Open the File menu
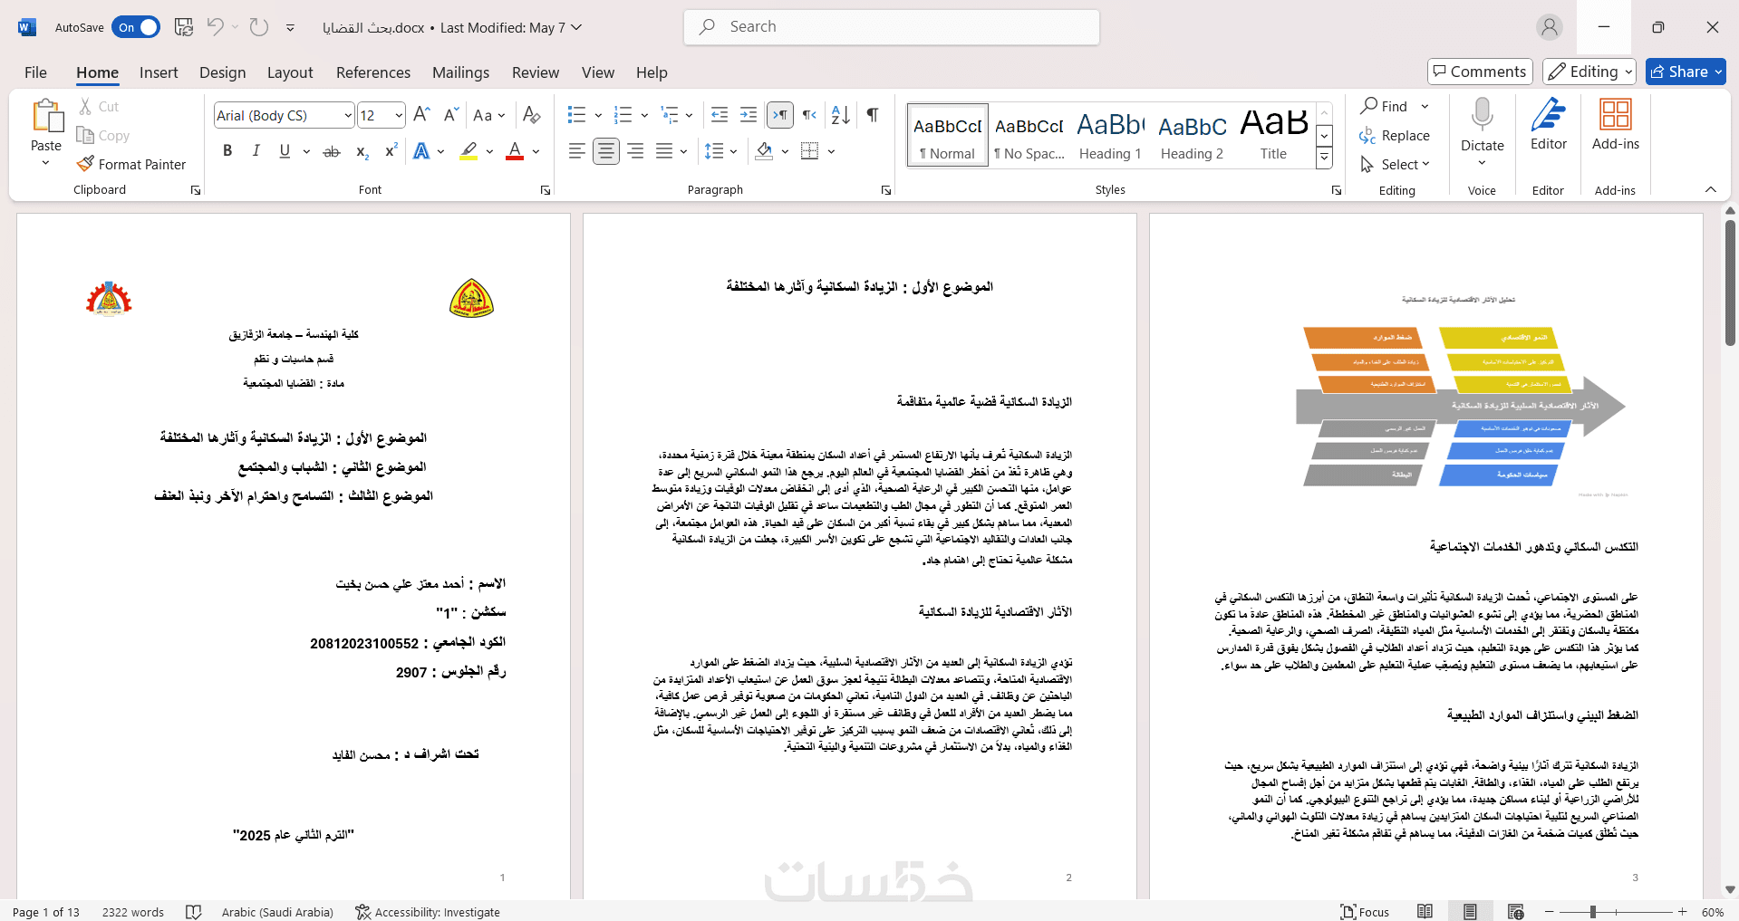Screen dimensions: 1739x921 coord(35,72)
